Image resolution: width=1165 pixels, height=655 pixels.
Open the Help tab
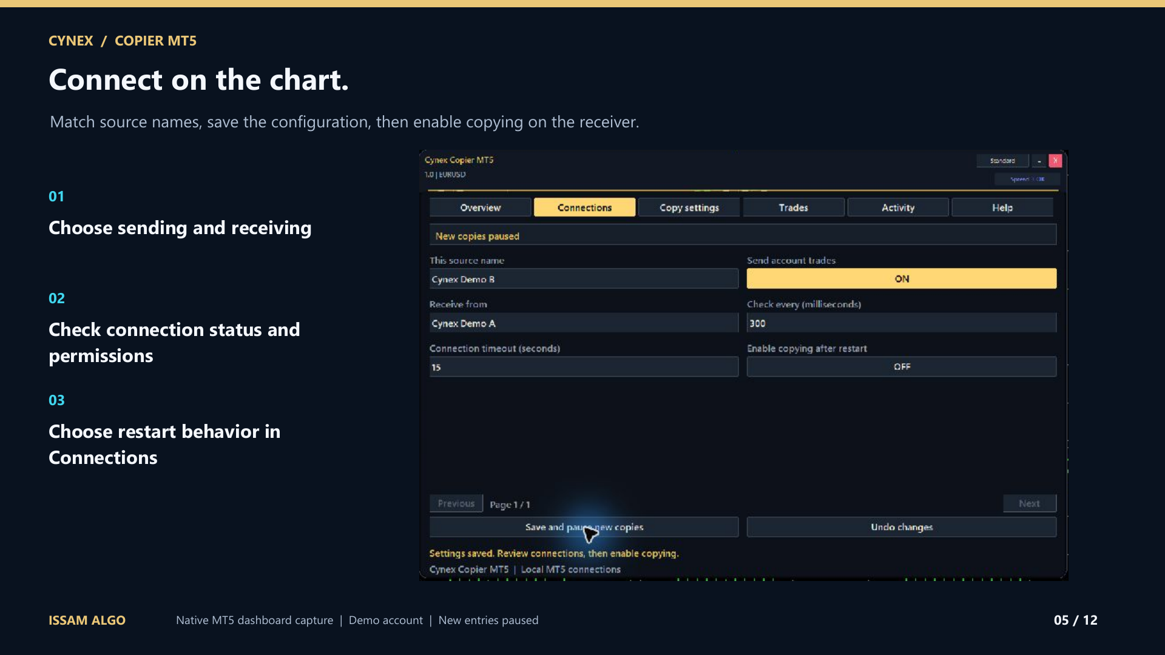tap(1002, 207)
